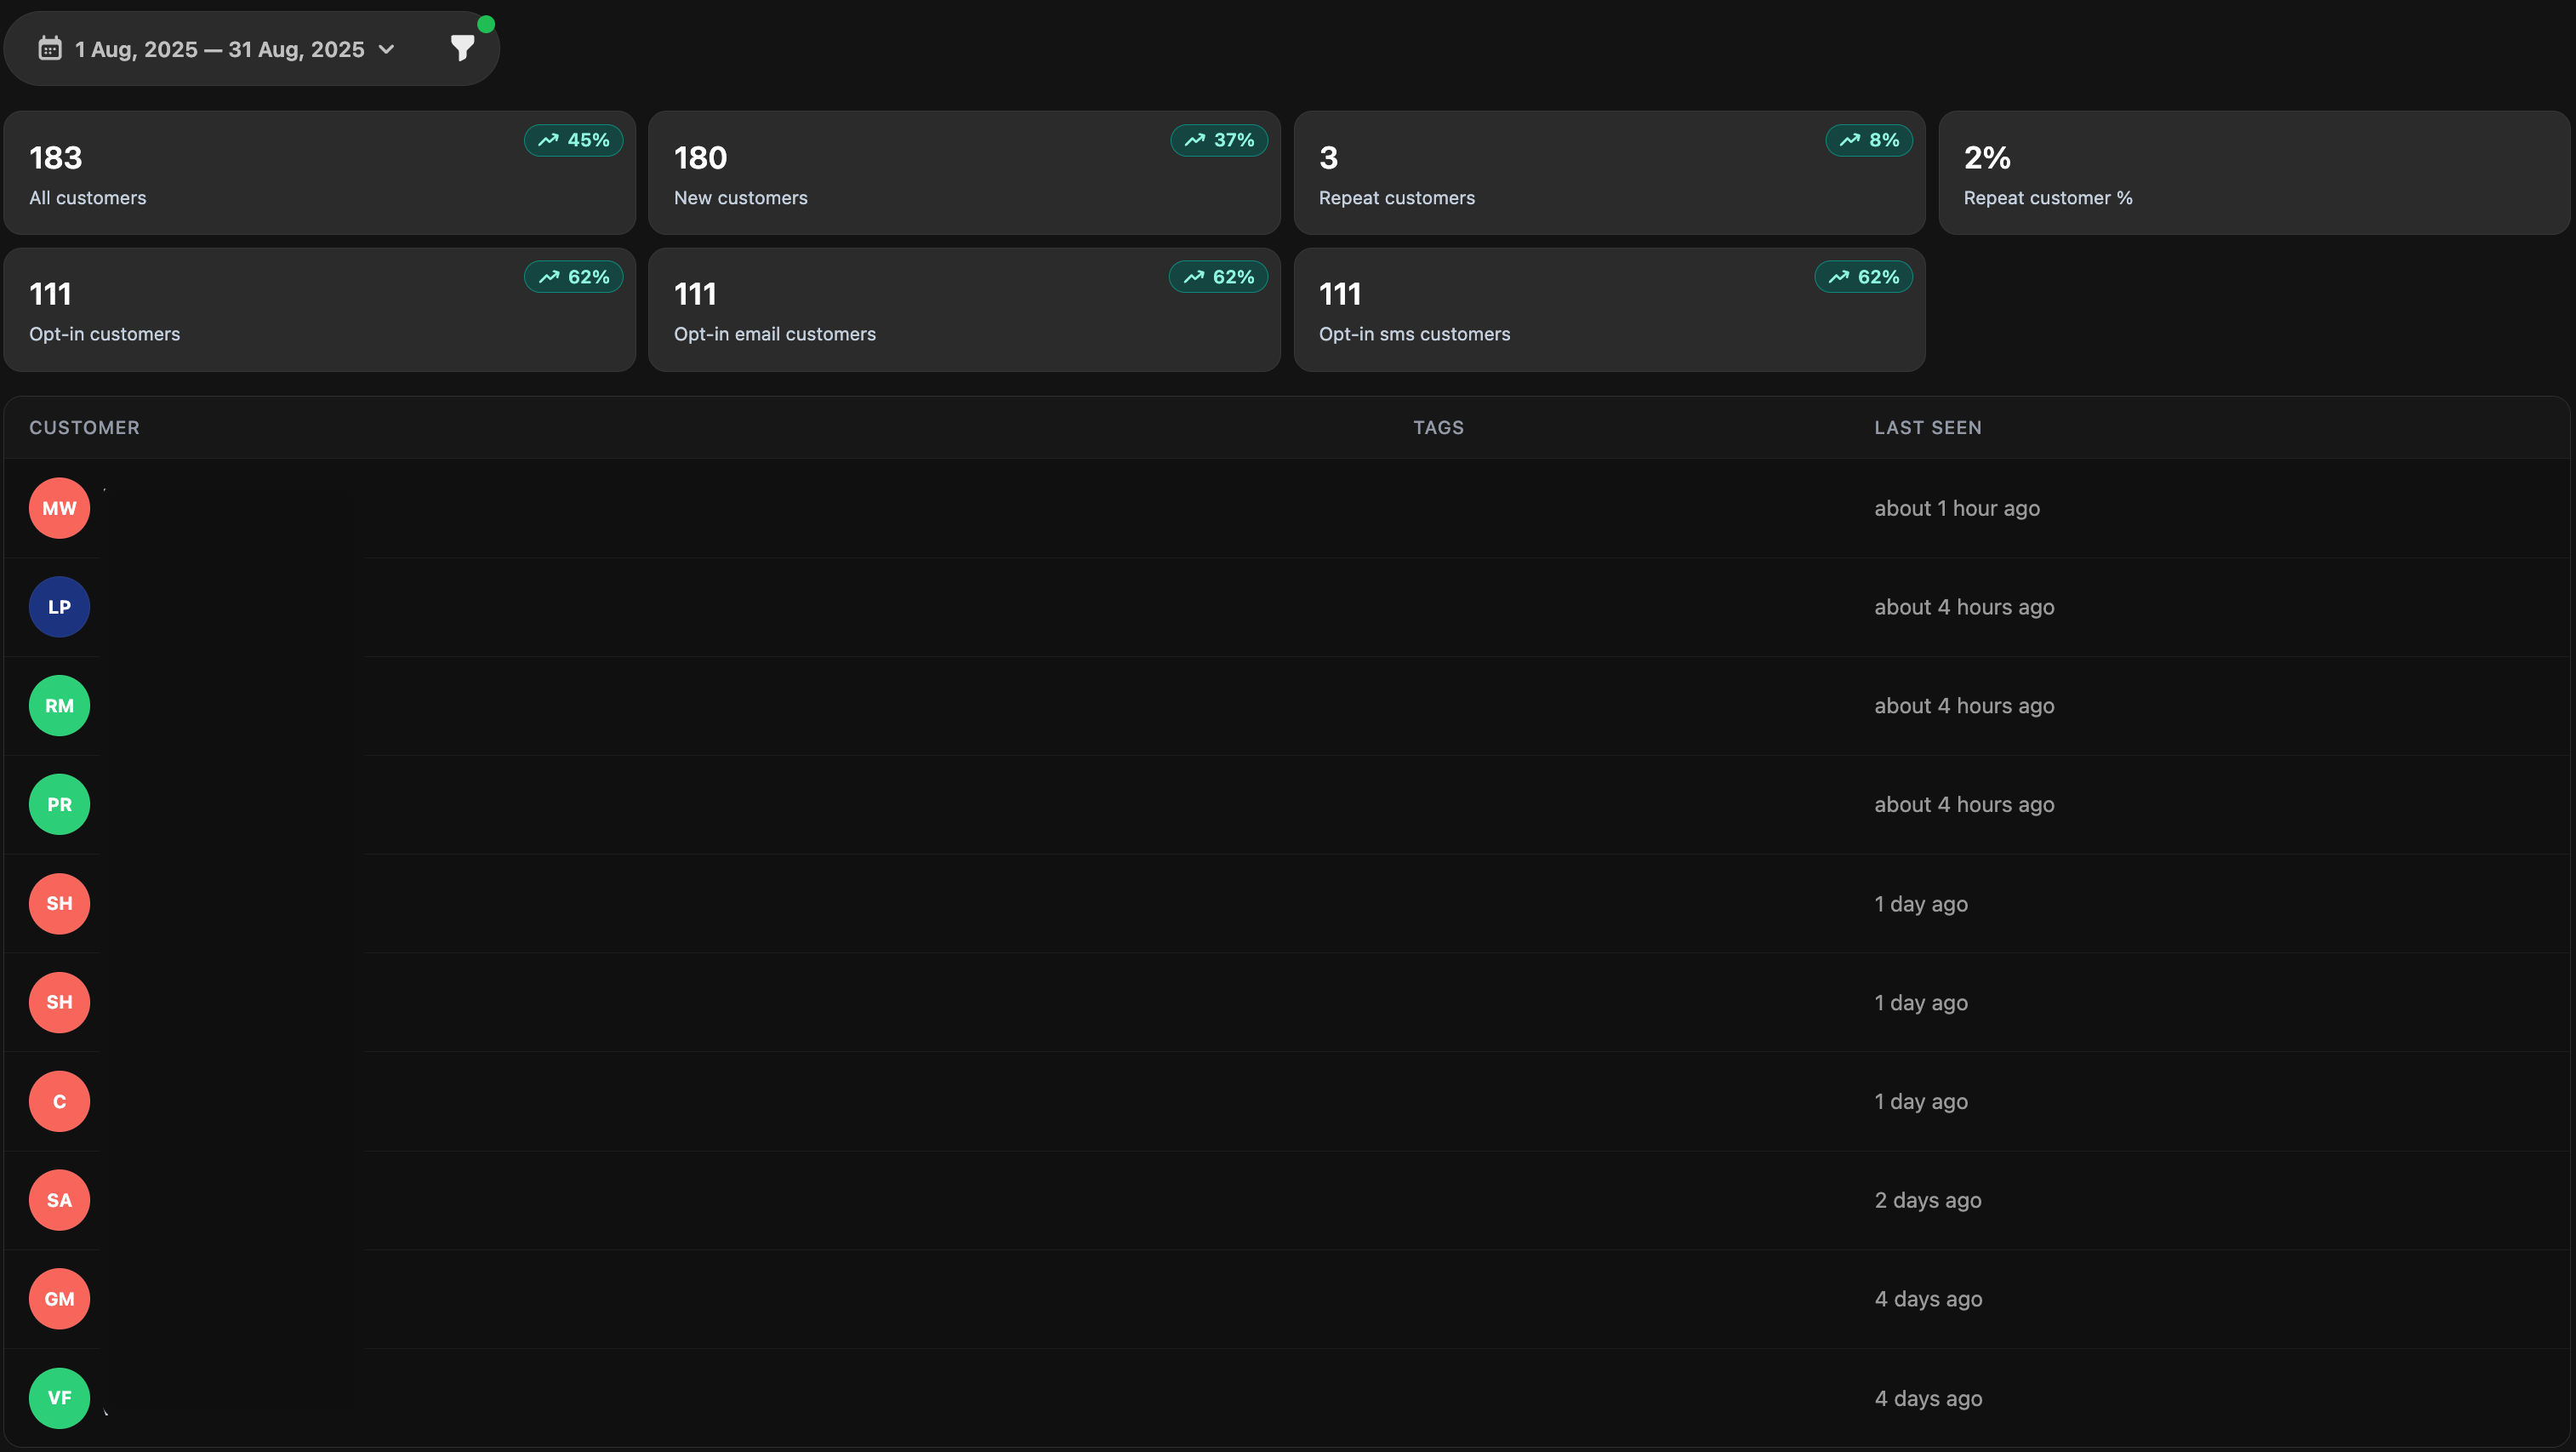Click the Repeat customers card
Screen dimensions: 2576x1452
point(1608,173)
